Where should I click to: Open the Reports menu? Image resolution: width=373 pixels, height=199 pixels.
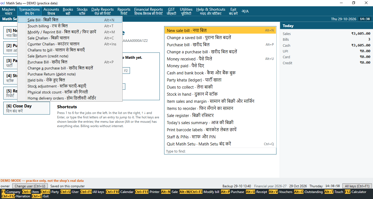click(124, 11)
